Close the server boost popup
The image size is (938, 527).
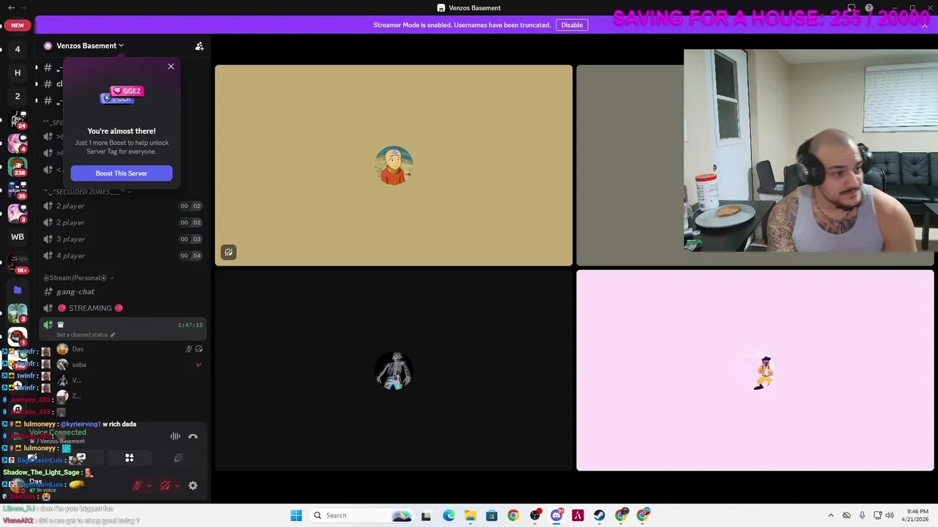171,67
